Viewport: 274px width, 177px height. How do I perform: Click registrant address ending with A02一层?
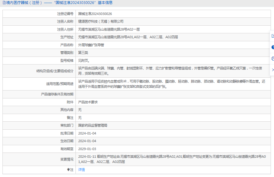[109, 29]
